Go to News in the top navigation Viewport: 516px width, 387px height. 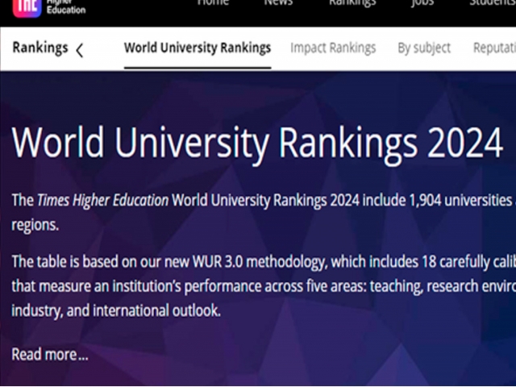(x=278, y=3)
